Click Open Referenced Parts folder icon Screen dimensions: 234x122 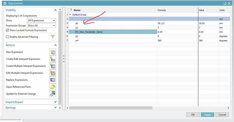(53, 87)
